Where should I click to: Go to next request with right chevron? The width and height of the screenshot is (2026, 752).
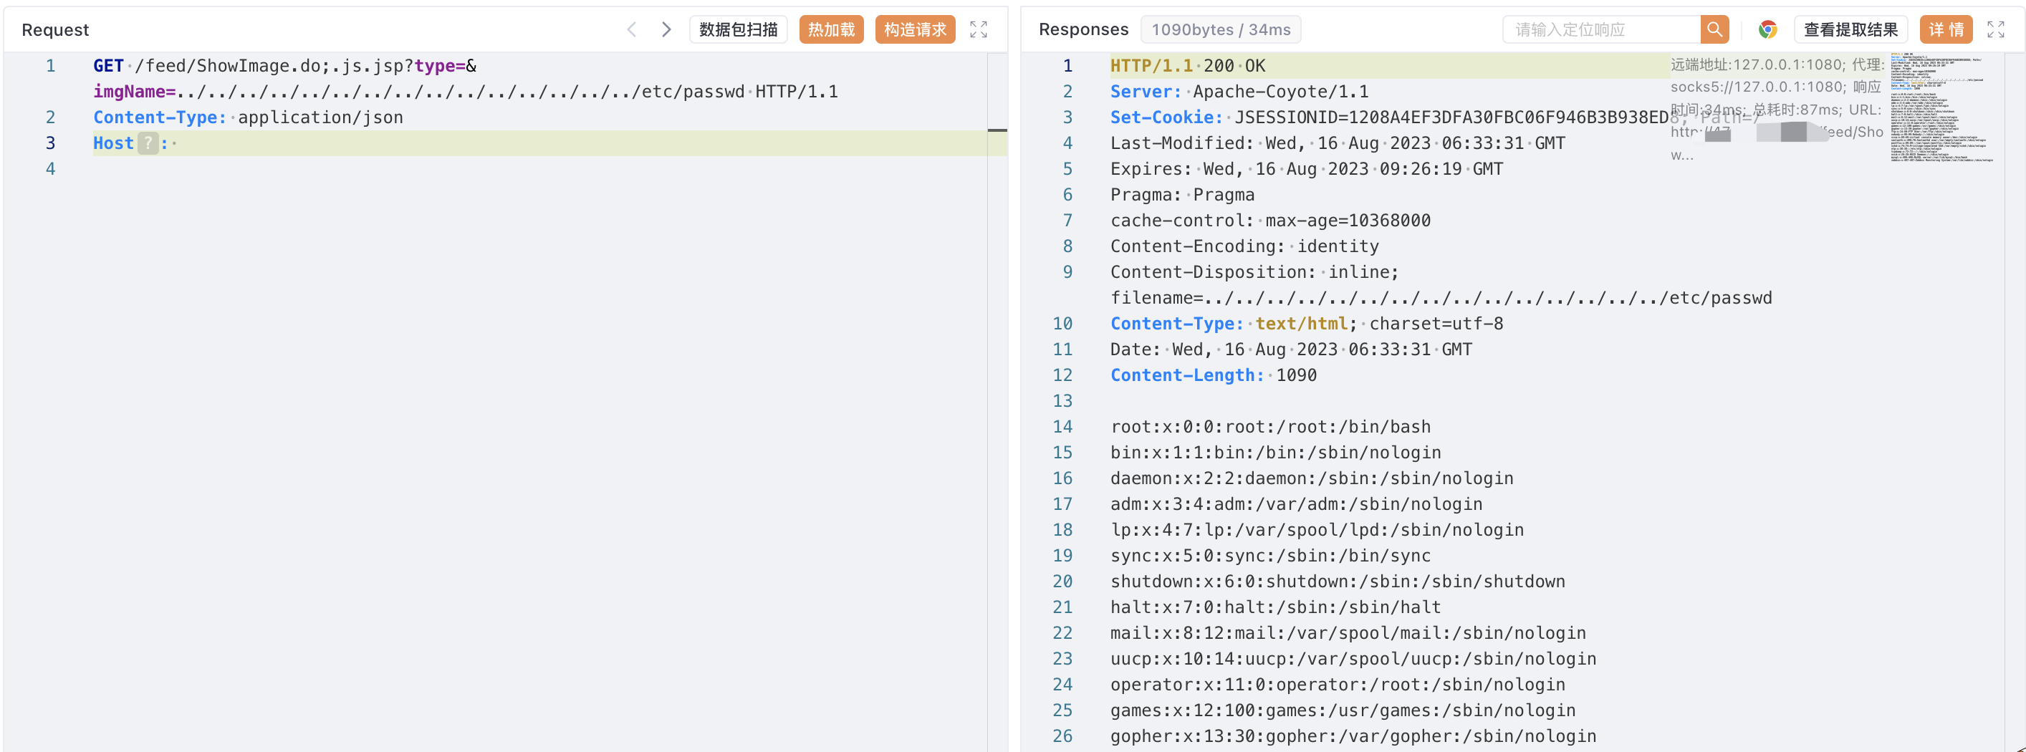(x=666, y=30)
